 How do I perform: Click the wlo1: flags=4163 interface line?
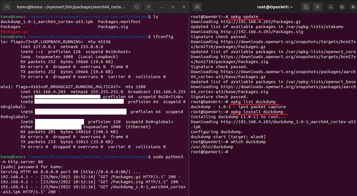[x=73, y=87]
